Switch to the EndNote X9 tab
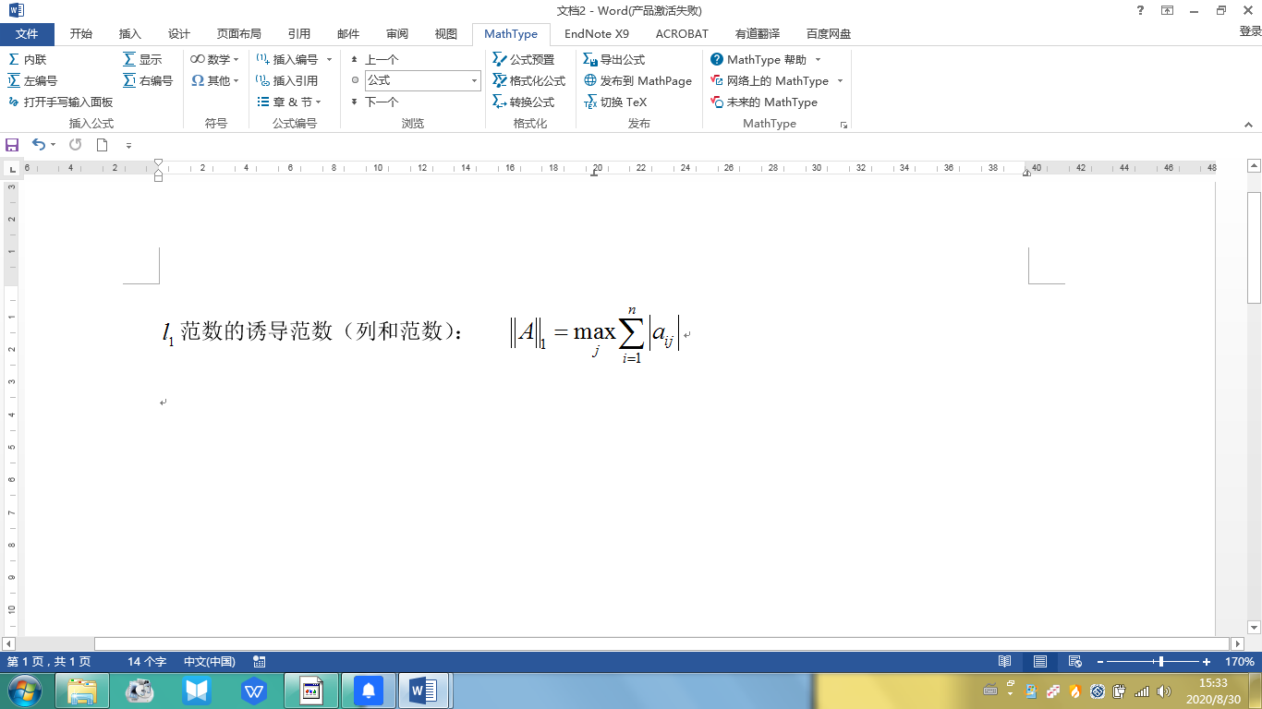This screenshot has width=1262, height=709. coord(597,34)
